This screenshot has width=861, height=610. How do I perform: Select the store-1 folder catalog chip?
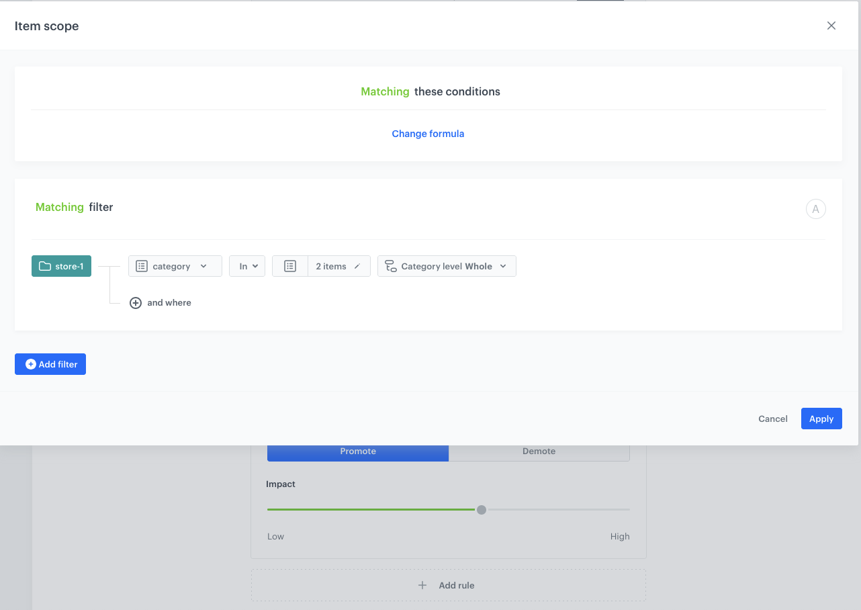pos(61,266)
